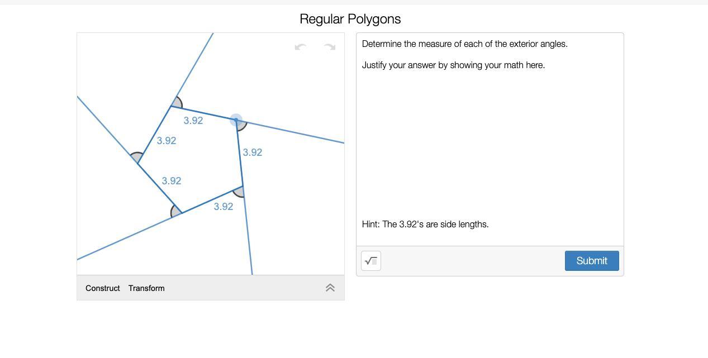The image size is (708, 358).
Task: Click the exterior angle marker at top-right vertex
Action: pyautogui.click(x=241, y=125)
